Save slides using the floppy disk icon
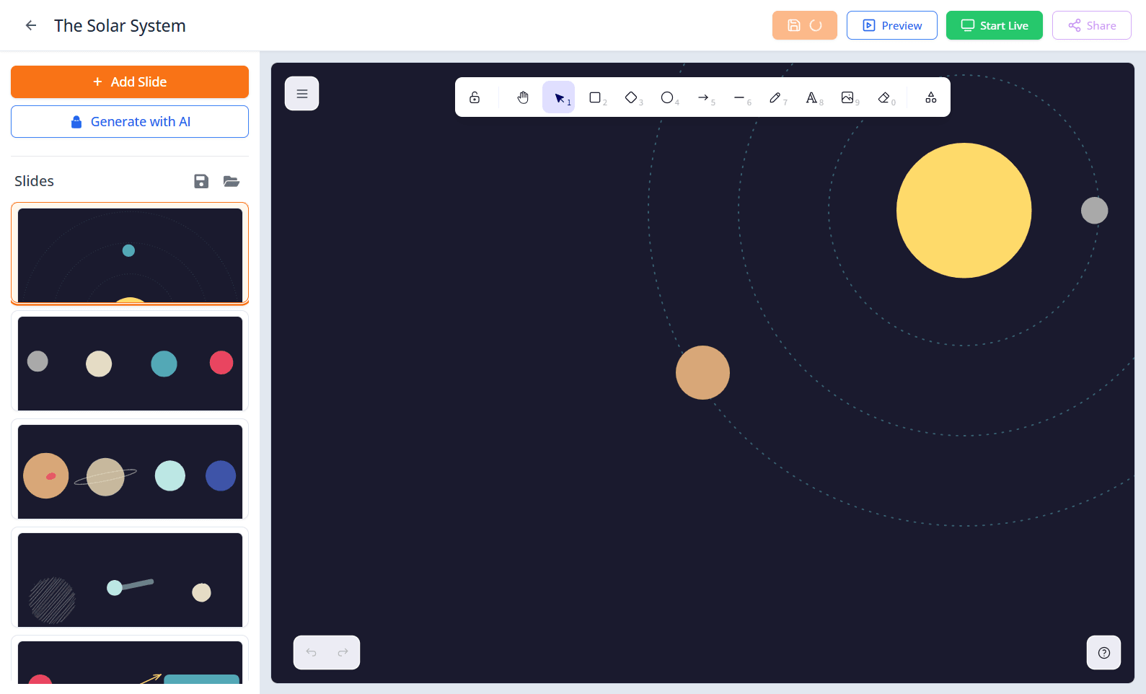This screenshot has height=694, width=1146. tap(201, 181)
